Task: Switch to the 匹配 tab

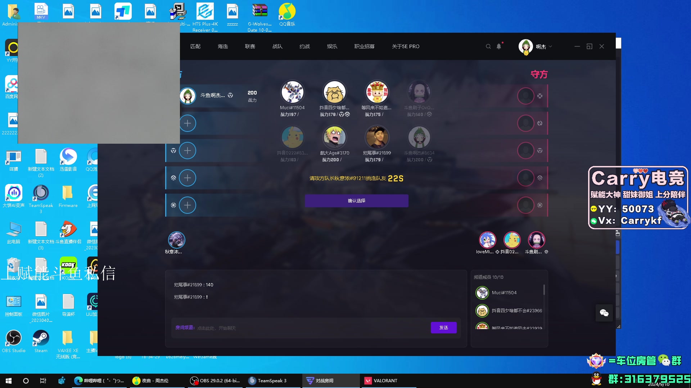Action: [x=195, y=46]
